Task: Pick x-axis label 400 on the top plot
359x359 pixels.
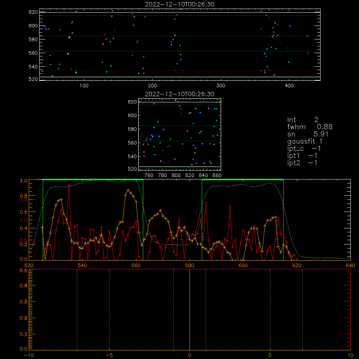Action: coord(289,86)
